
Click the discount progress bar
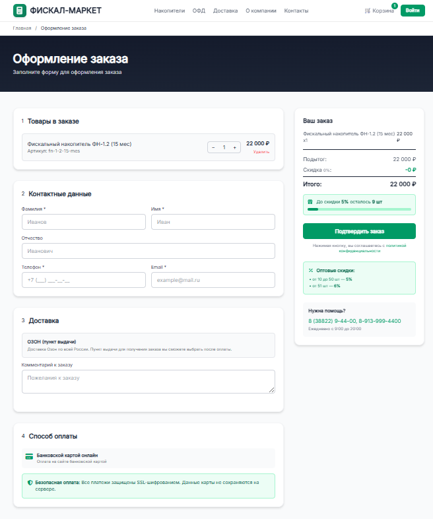pyautogui.click(x=359, y=209)
